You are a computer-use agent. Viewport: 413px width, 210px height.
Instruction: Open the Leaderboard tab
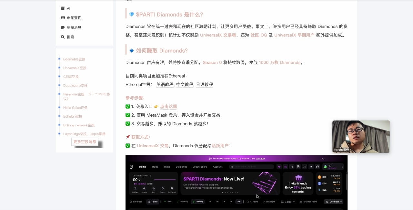200,167
